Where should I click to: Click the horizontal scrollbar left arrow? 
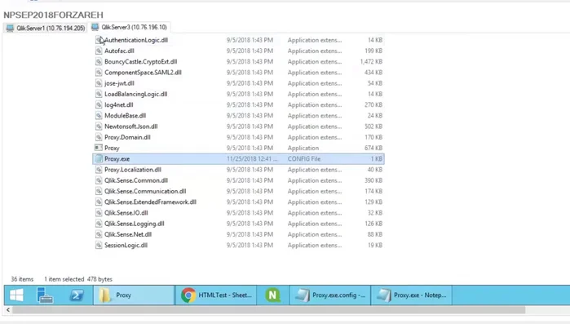tap(8, 310)
